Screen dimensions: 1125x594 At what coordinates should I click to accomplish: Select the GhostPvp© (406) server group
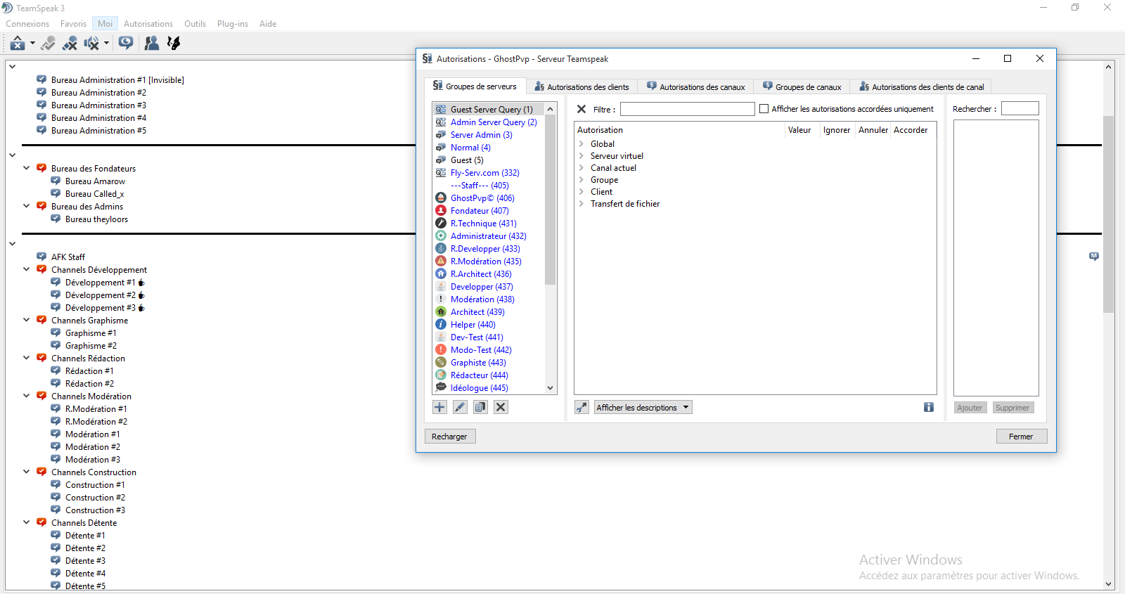click(x=482, y=198)
